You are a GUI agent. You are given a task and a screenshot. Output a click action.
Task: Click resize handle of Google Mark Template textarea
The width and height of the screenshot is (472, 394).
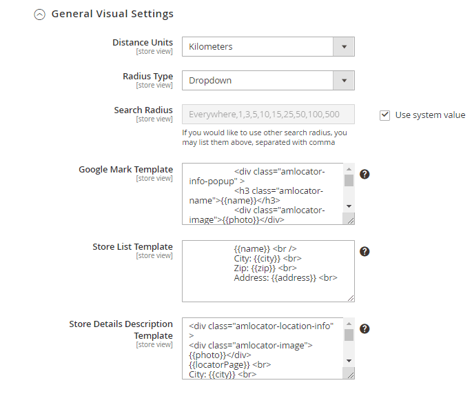[349, 219]
